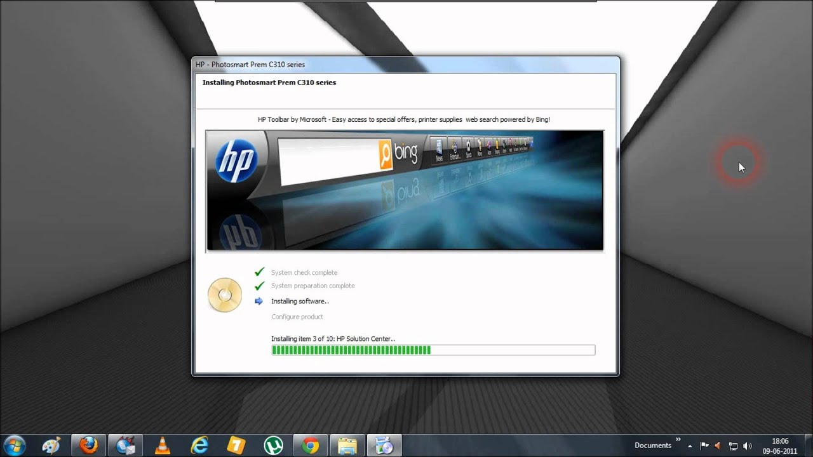Open the Windows Start menu orb
This screenshot has height=457, width=813.
point(14,446)
